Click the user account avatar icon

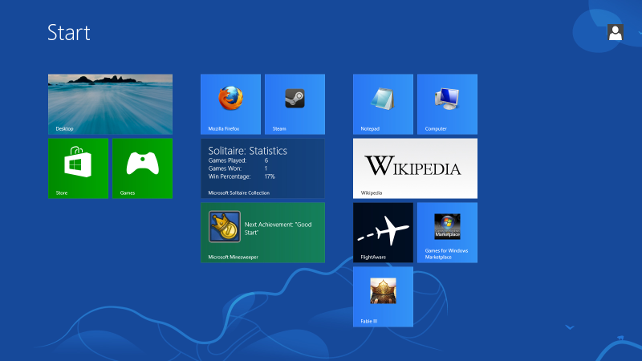pyautogui.click(x=615, y=32)
